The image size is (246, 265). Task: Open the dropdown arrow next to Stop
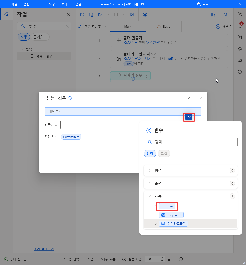pyautogui.click(x=124, y=15)
